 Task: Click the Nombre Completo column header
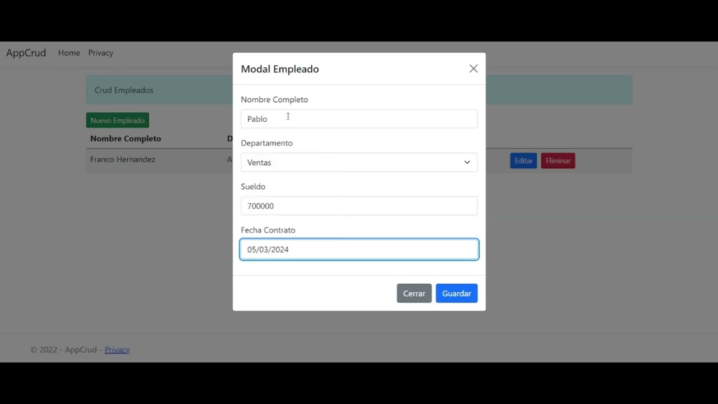(x=126, y=139)
